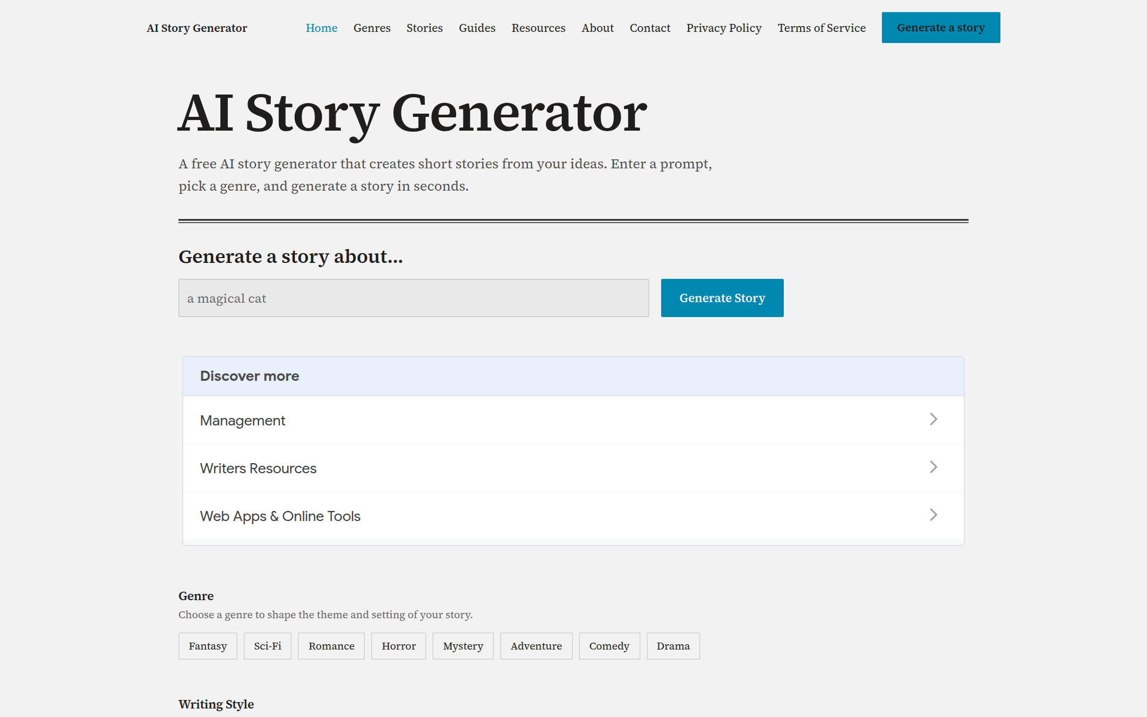View the Privacy Policy link
This screenshot has height=717, width=1147.
(724, 28)
